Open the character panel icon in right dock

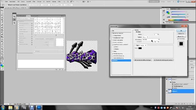164,20
